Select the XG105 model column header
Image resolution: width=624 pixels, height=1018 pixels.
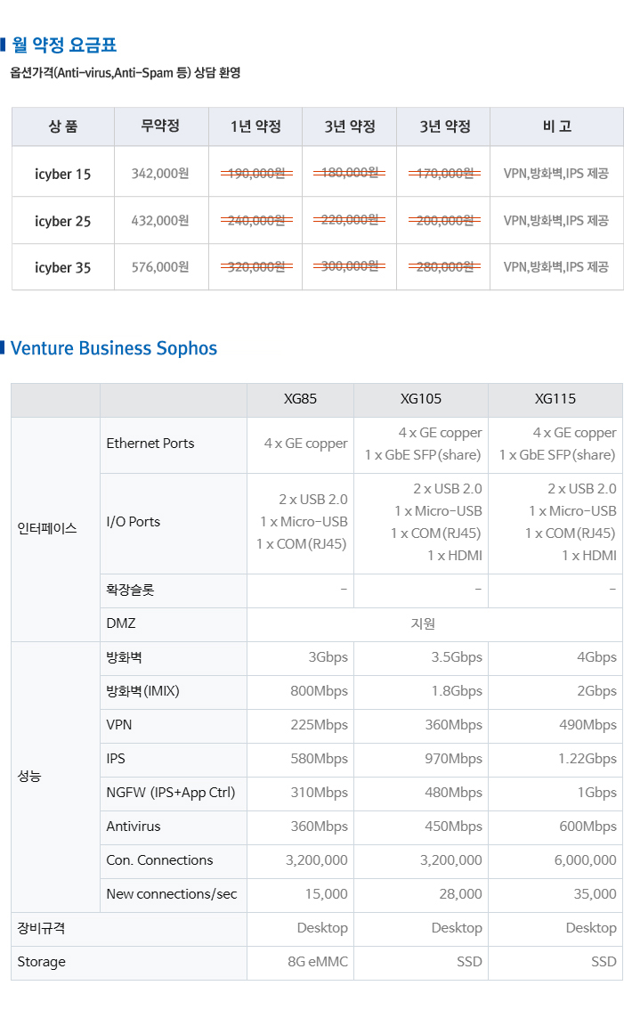tap(421, 399)
